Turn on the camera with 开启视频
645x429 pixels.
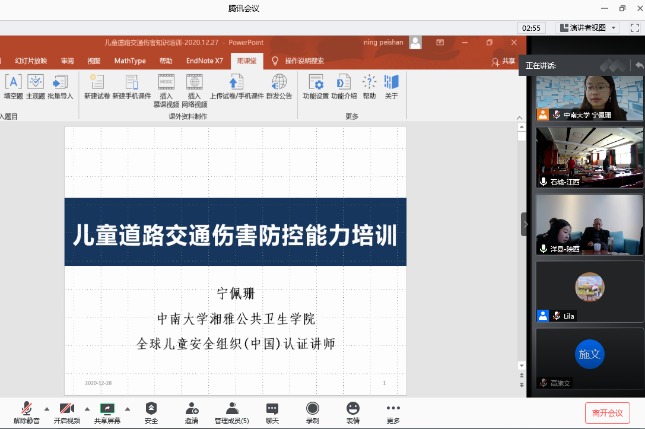(x=67, y=413)
